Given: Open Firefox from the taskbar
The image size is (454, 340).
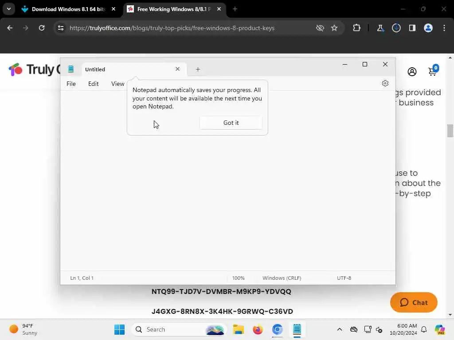Looking at the screenshot, I should click(258, 329).
